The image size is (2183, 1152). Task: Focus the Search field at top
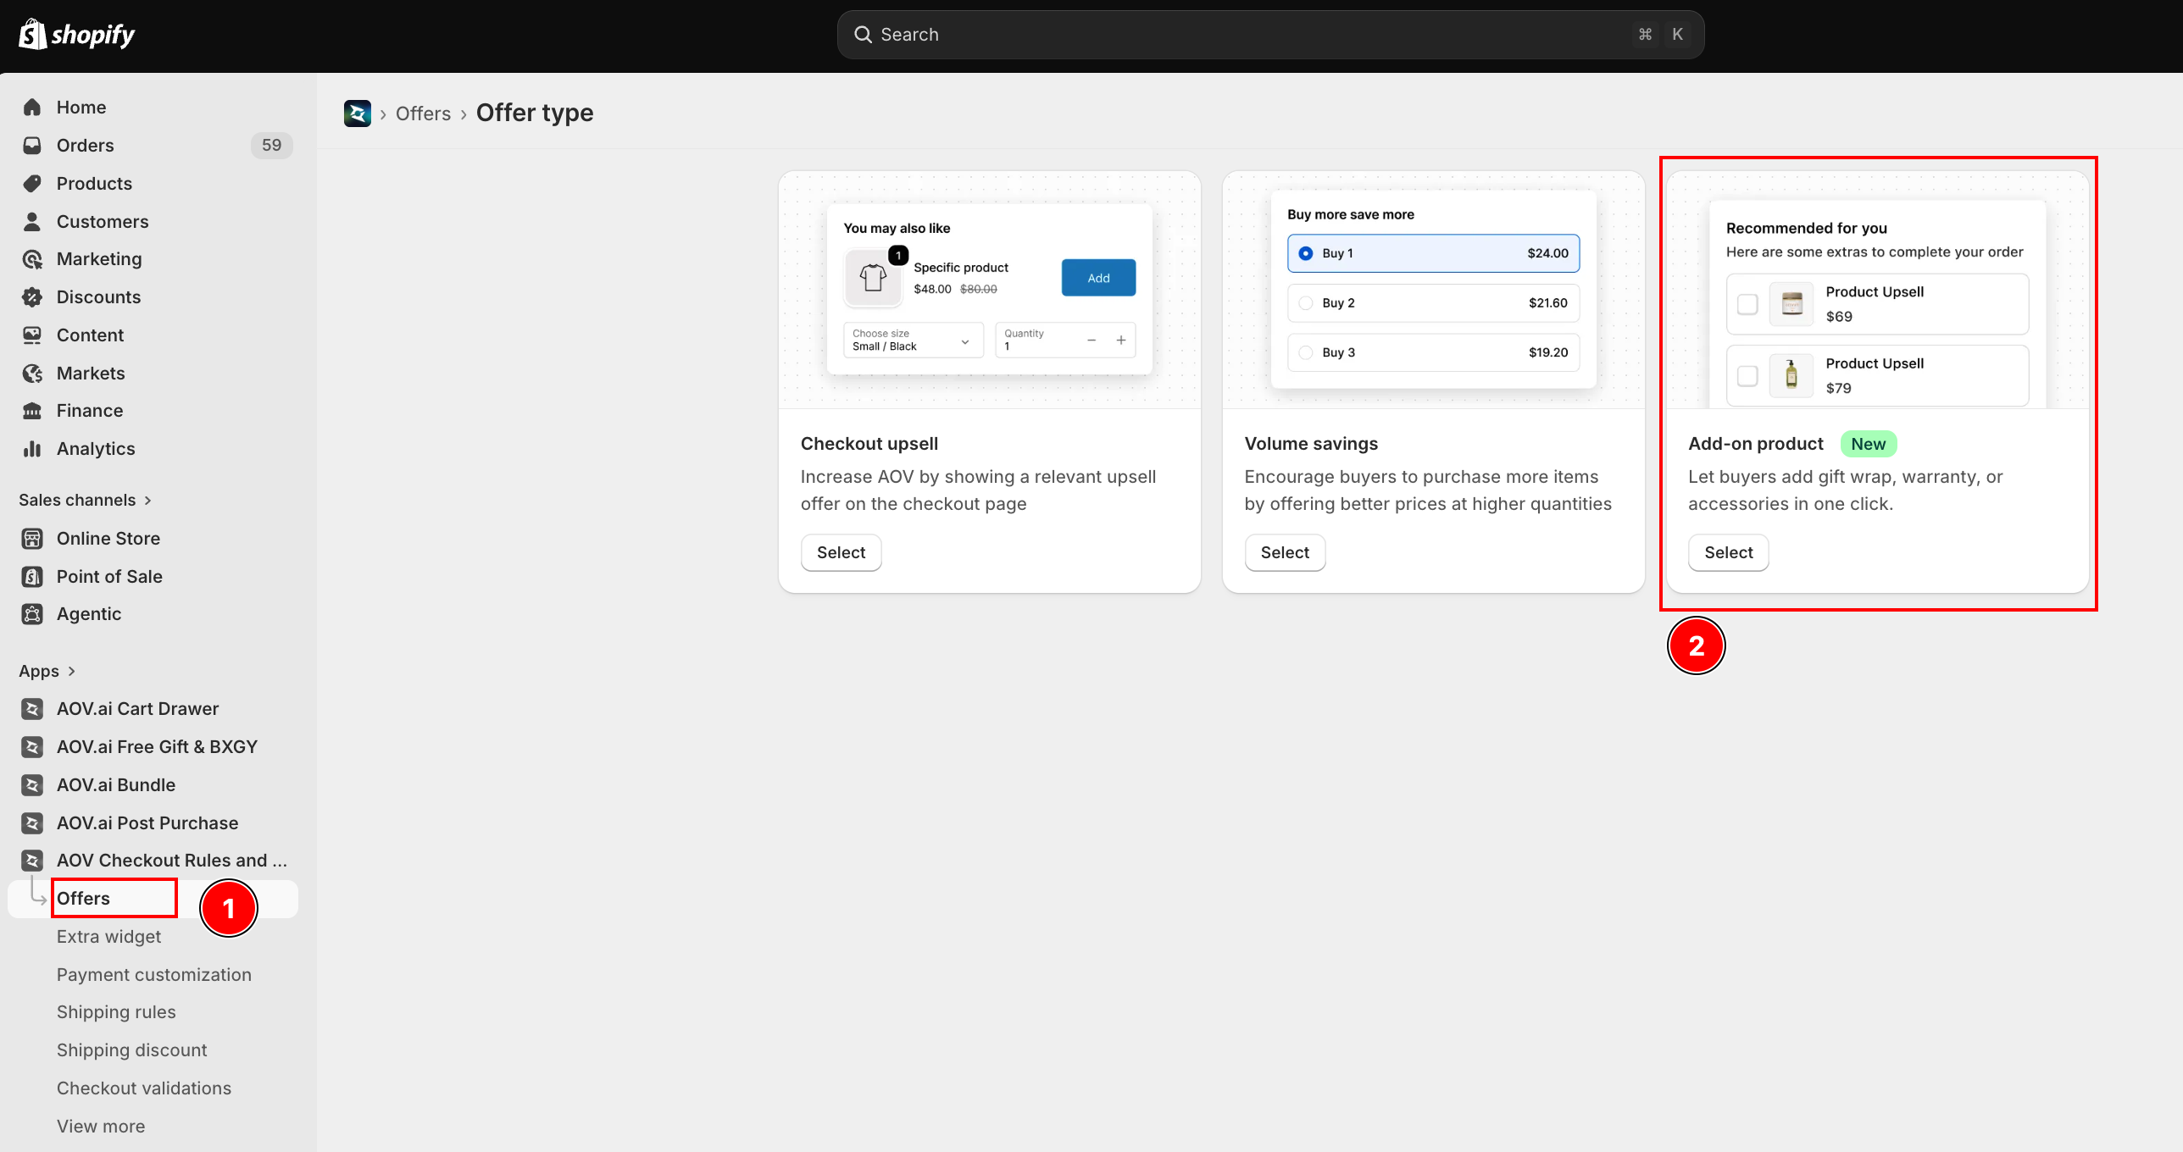click(1270, 35)
